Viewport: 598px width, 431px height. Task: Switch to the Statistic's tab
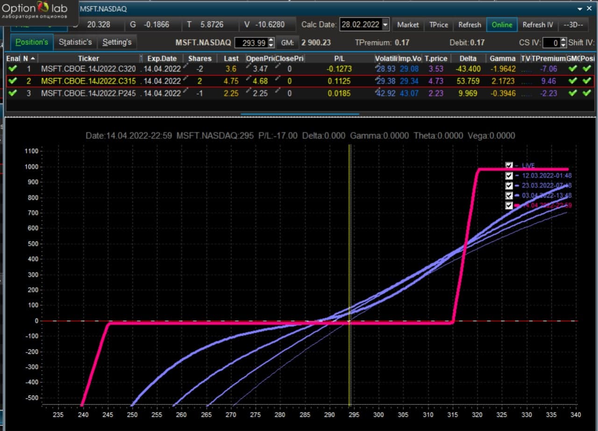(x=75, y=42)
